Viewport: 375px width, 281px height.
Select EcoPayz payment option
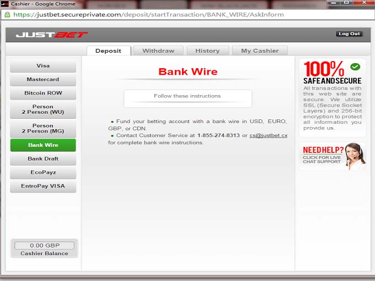pos(43,172)
